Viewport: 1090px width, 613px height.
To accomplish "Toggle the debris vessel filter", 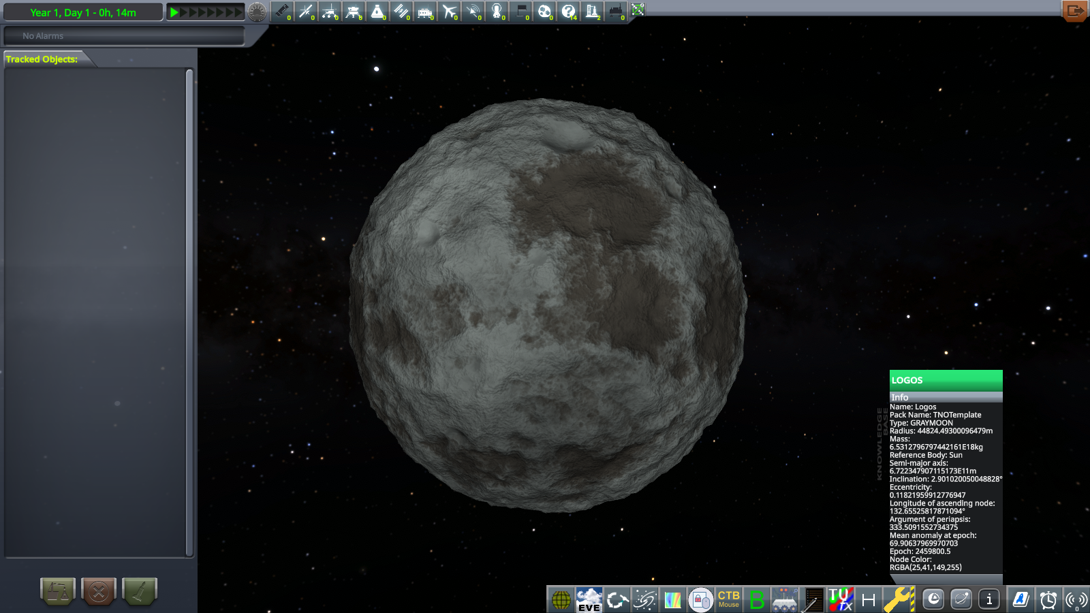I will click(x=281, y=12).
